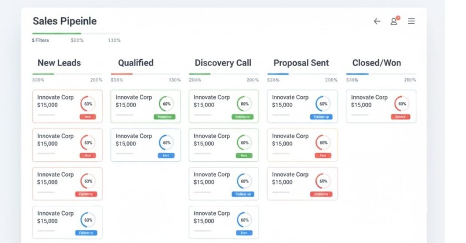Click the progress bar under Closed/Won heading
The height and width of the screenshot is (243, 466).
380,74
